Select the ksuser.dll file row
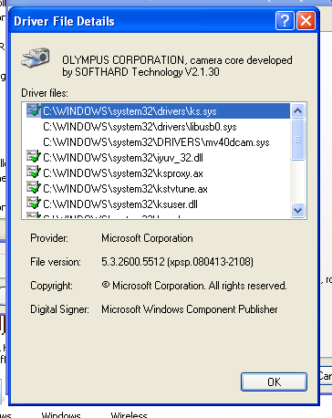 click(x=120, y=204)
